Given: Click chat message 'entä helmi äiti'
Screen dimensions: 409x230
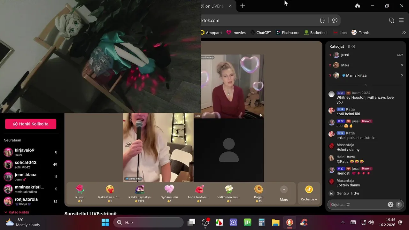Looking at the screenshot, I should [x=348, y=114].
